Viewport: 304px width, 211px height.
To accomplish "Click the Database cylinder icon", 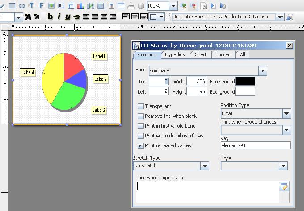I will 141,6.
